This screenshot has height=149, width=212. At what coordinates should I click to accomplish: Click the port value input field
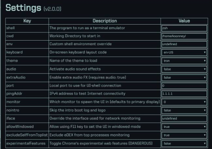tap(184, 86)
